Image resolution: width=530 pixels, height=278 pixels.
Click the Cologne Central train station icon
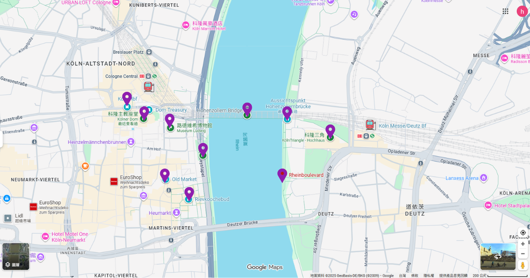click(x=148, y=86)
